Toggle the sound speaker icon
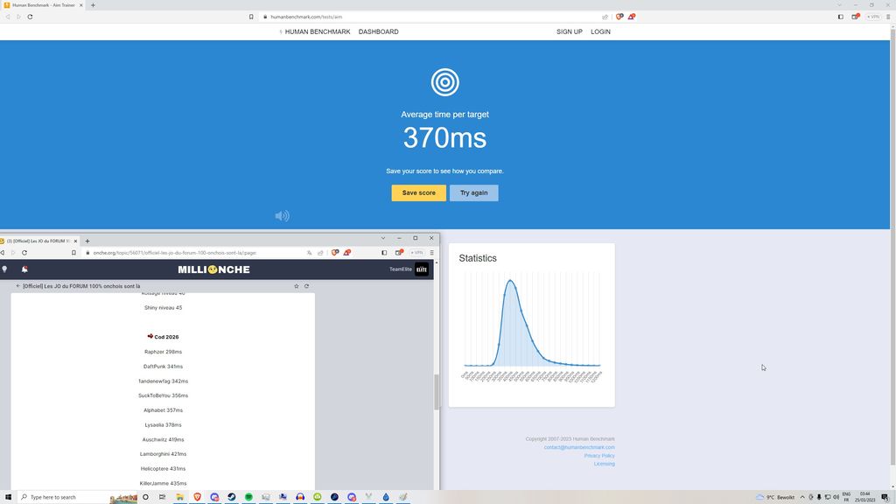Screen dimensions: 896x504 pos(282,216)
